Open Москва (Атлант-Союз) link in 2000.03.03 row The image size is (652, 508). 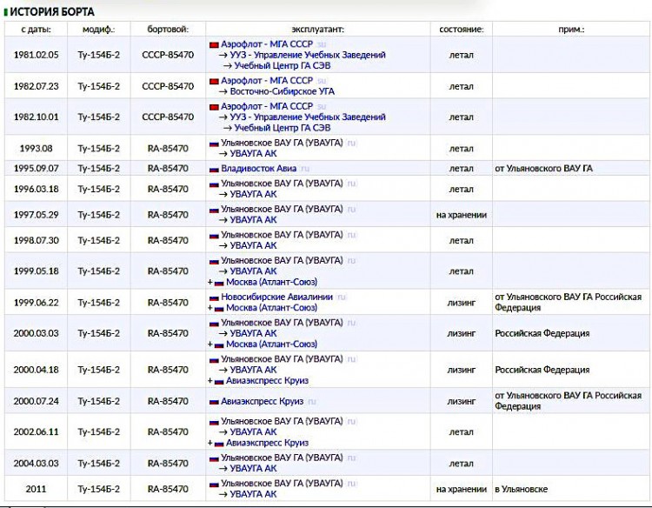click(271, 344)
